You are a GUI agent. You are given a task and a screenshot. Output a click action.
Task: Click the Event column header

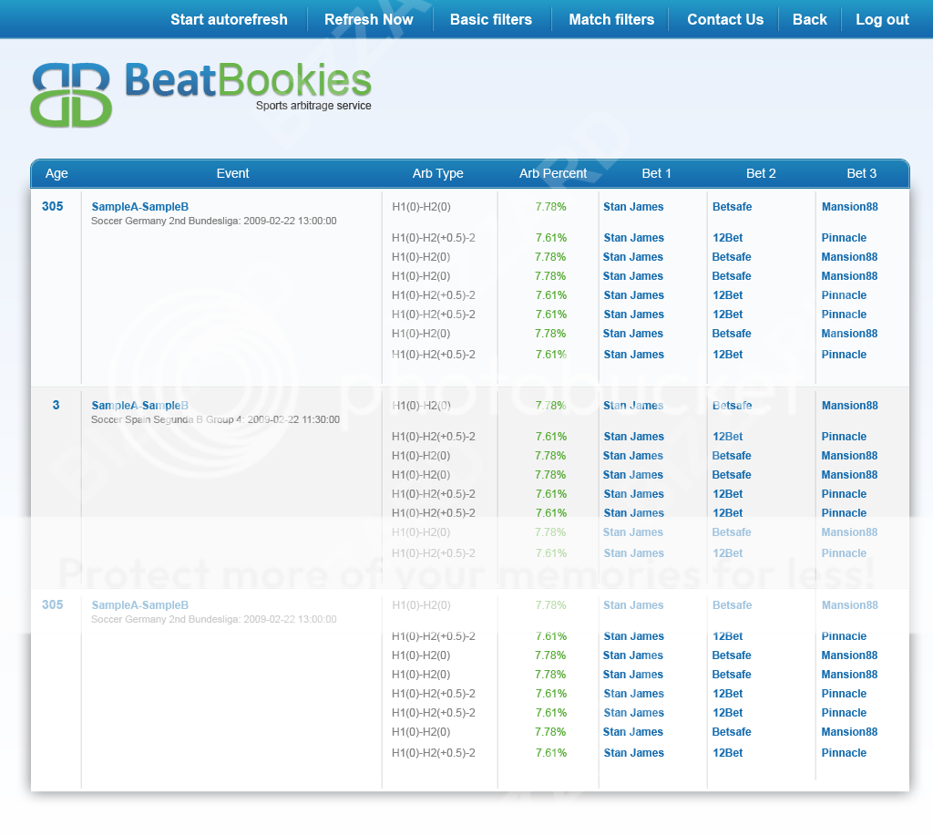[232, 173]
